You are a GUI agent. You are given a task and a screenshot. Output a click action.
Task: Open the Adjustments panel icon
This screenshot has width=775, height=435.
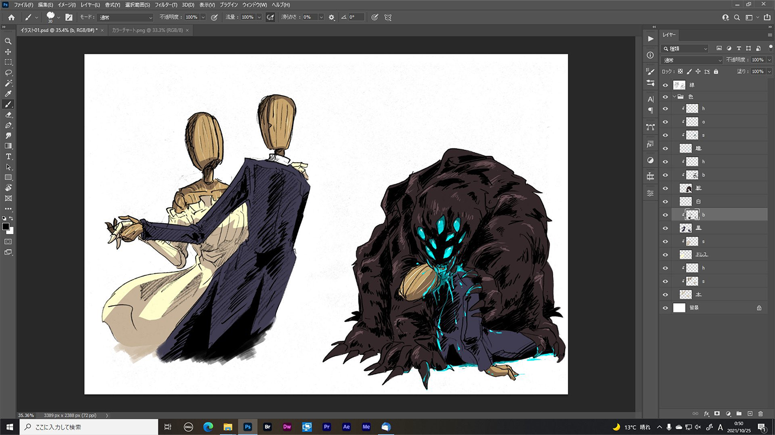click(x=650, y=160)
